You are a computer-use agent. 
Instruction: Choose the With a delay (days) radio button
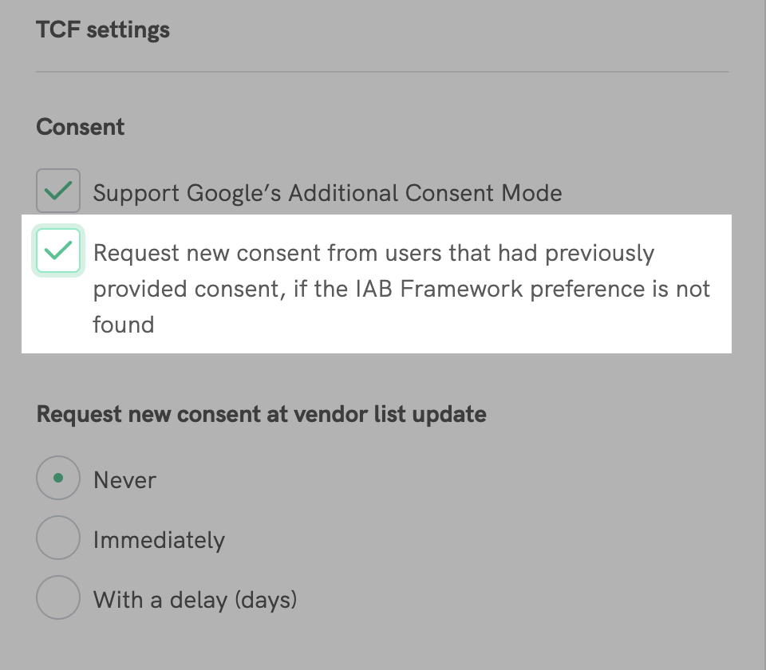(58, 598)
